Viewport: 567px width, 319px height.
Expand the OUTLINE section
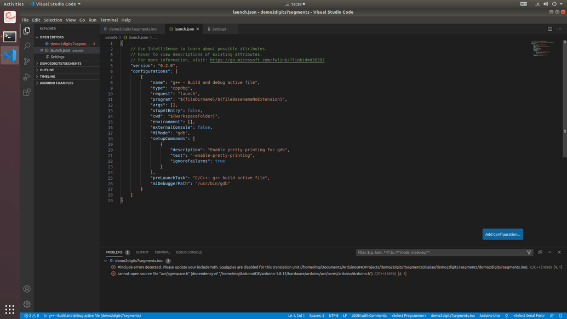(x=47, y=70)
